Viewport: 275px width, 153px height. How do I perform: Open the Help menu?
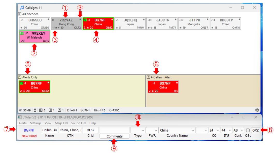[x=93, y=123]
